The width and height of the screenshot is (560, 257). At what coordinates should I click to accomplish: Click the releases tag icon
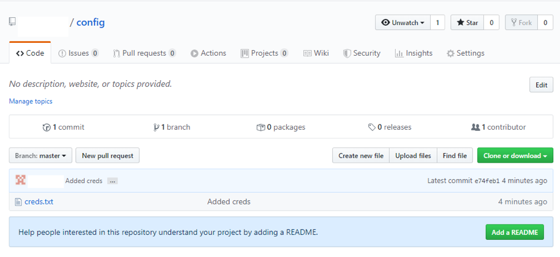pyautogui.click(x=372, y=127)
